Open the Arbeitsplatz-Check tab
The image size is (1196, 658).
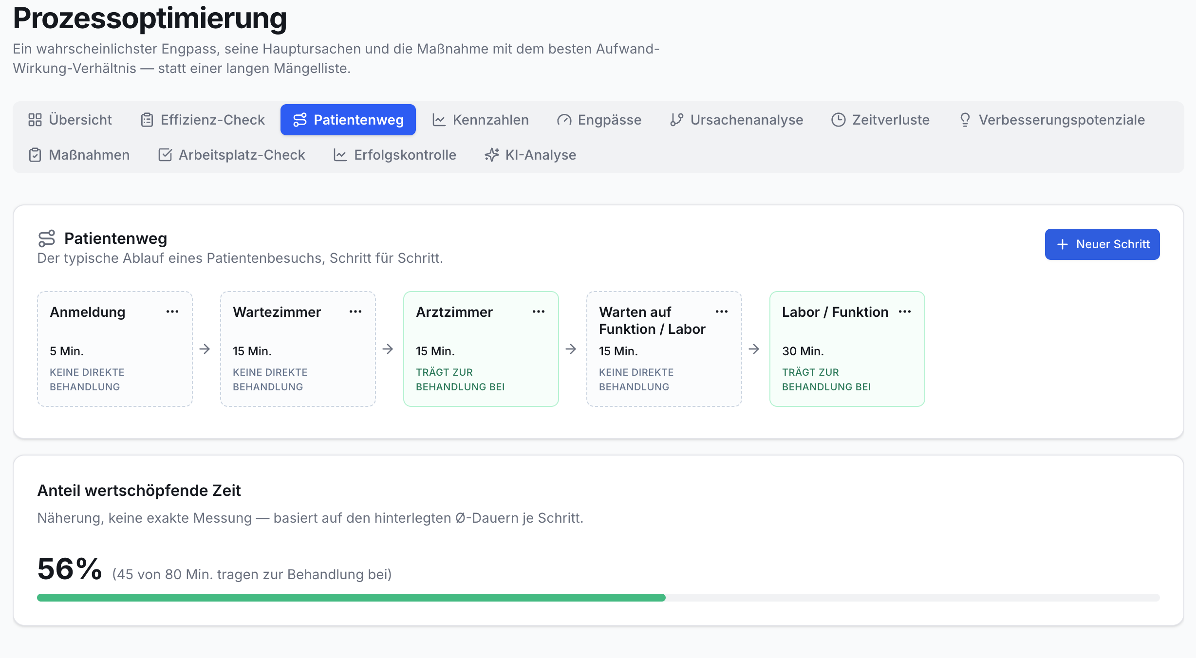point(231,155)
